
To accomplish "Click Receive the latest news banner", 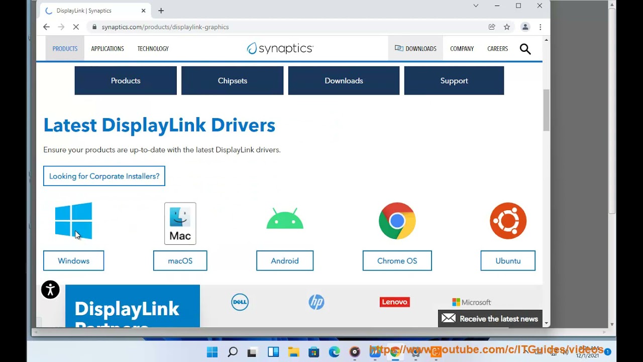I will [490, 319].
